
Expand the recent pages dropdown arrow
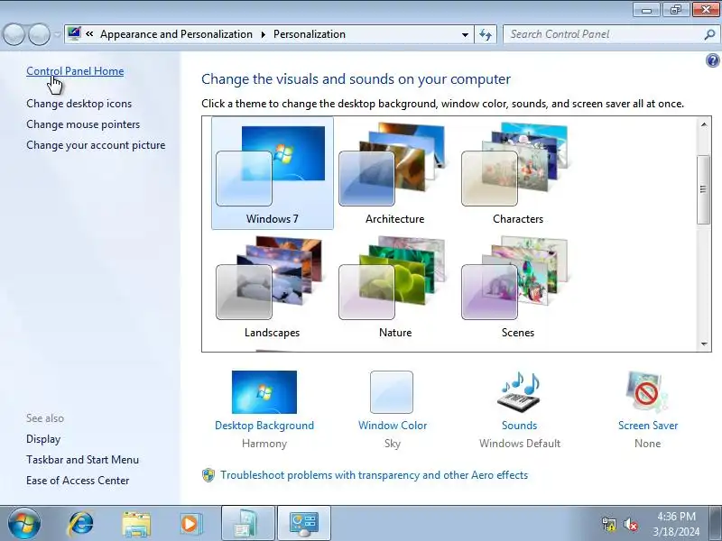(57, 34)
